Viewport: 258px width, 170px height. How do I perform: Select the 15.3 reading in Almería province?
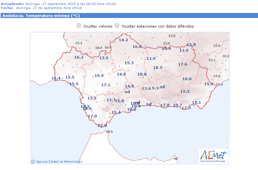click(x=185, y=92)
